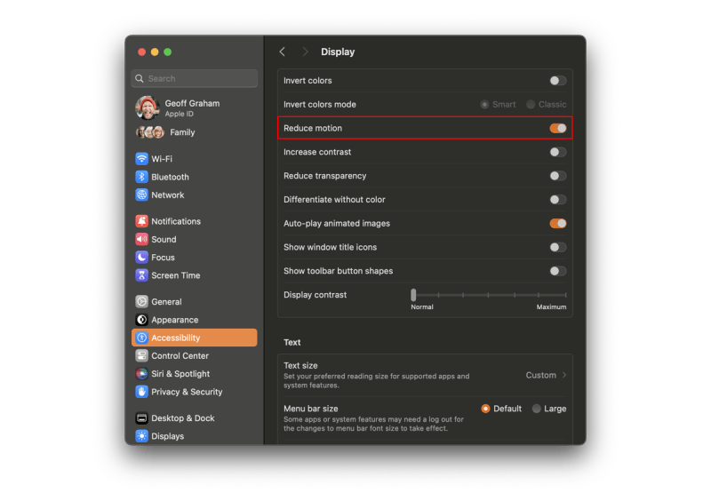Screen dimensions: 711x501
Task: Select Smart invert colors mode
Action: click(x=484, y=104)
